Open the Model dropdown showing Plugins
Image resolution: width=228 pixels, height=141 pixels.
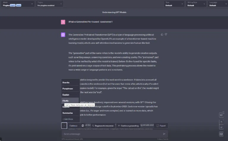coord(18,4)
